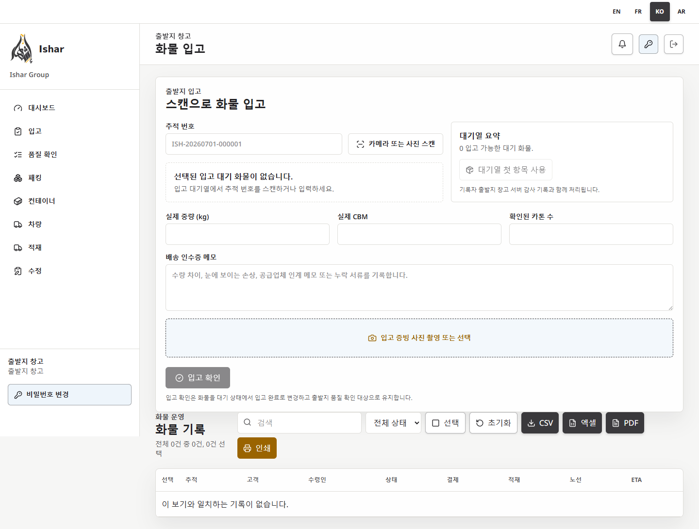Click the 추적 column header
The width and height of the screenshot is (699, 529).
(x=191, y=480)
